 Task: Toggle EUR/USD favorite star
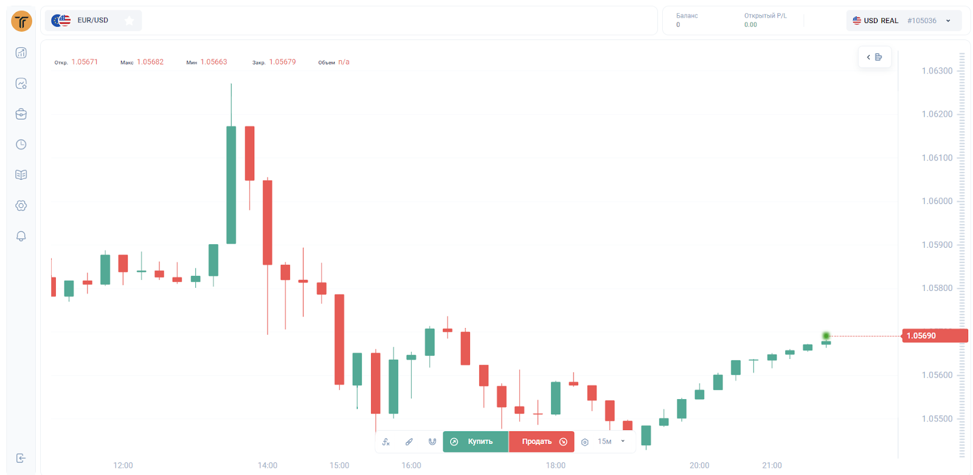point(129,21)
